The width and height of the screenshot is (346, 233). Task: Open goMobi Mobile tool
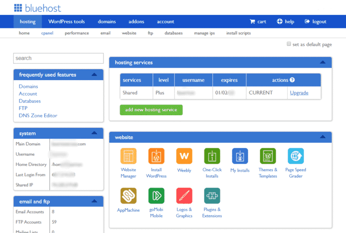[x=156, y=196]
